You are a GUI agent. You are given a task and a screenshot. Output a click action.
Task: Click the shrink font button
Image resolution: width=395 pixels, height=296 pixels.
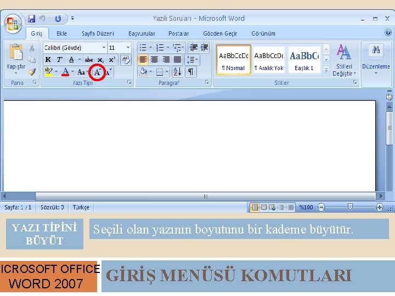[109, 72]
